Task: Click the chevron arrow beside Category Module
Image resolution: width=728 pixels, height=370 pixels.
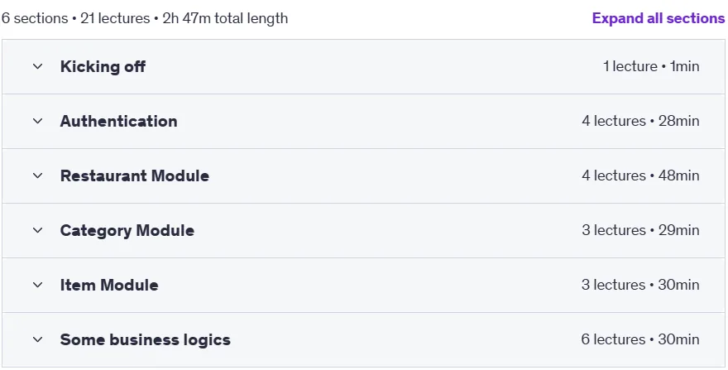Action: click(x=37, y=231)
